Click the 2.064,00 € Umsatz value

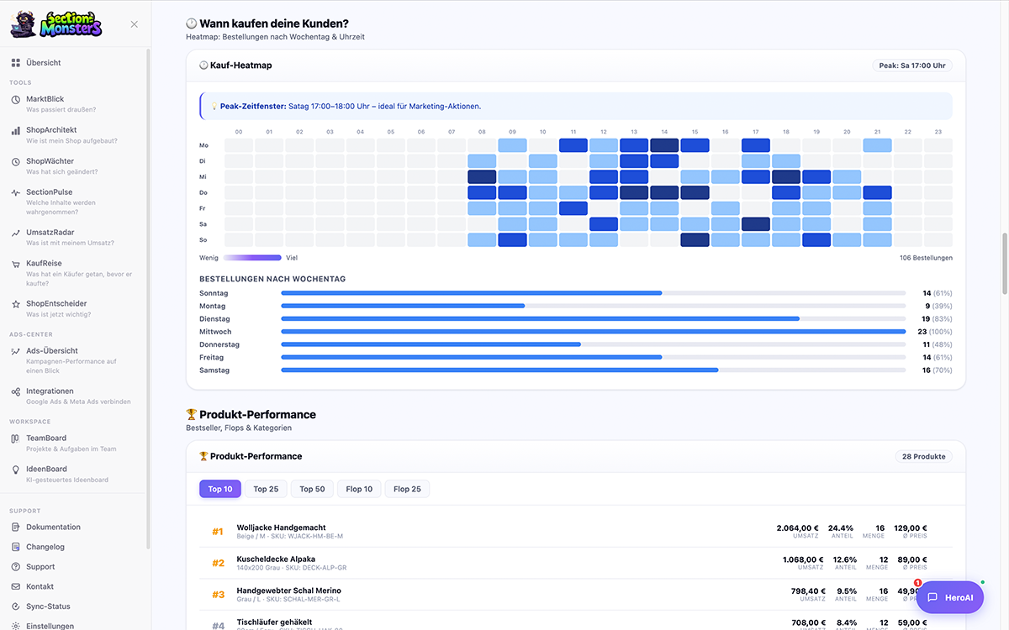[x=797, y=528]
